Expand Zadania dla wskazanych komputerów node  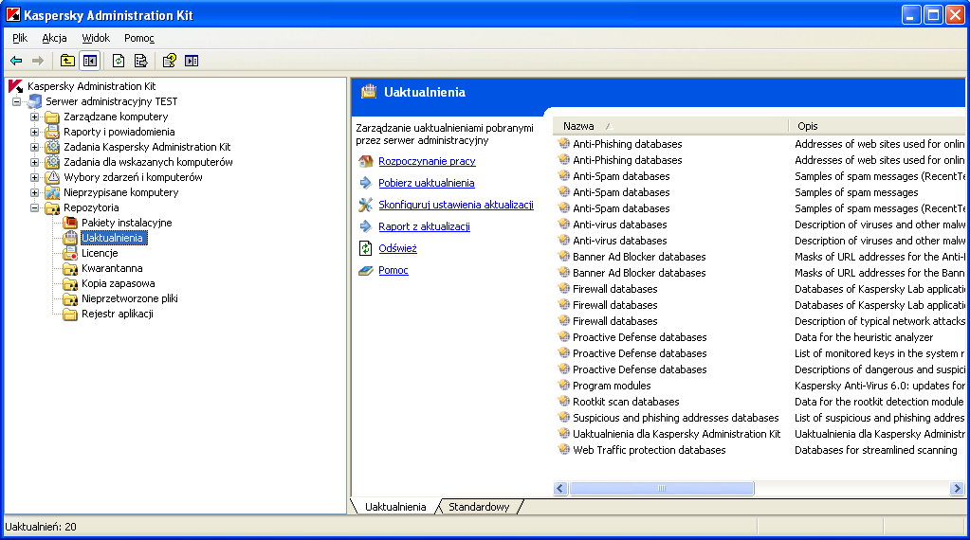tap(35, 162)
